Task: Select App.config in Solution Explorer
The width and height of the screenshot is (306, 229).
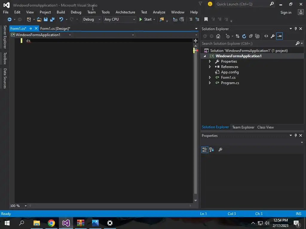Action: pos(230,72)
